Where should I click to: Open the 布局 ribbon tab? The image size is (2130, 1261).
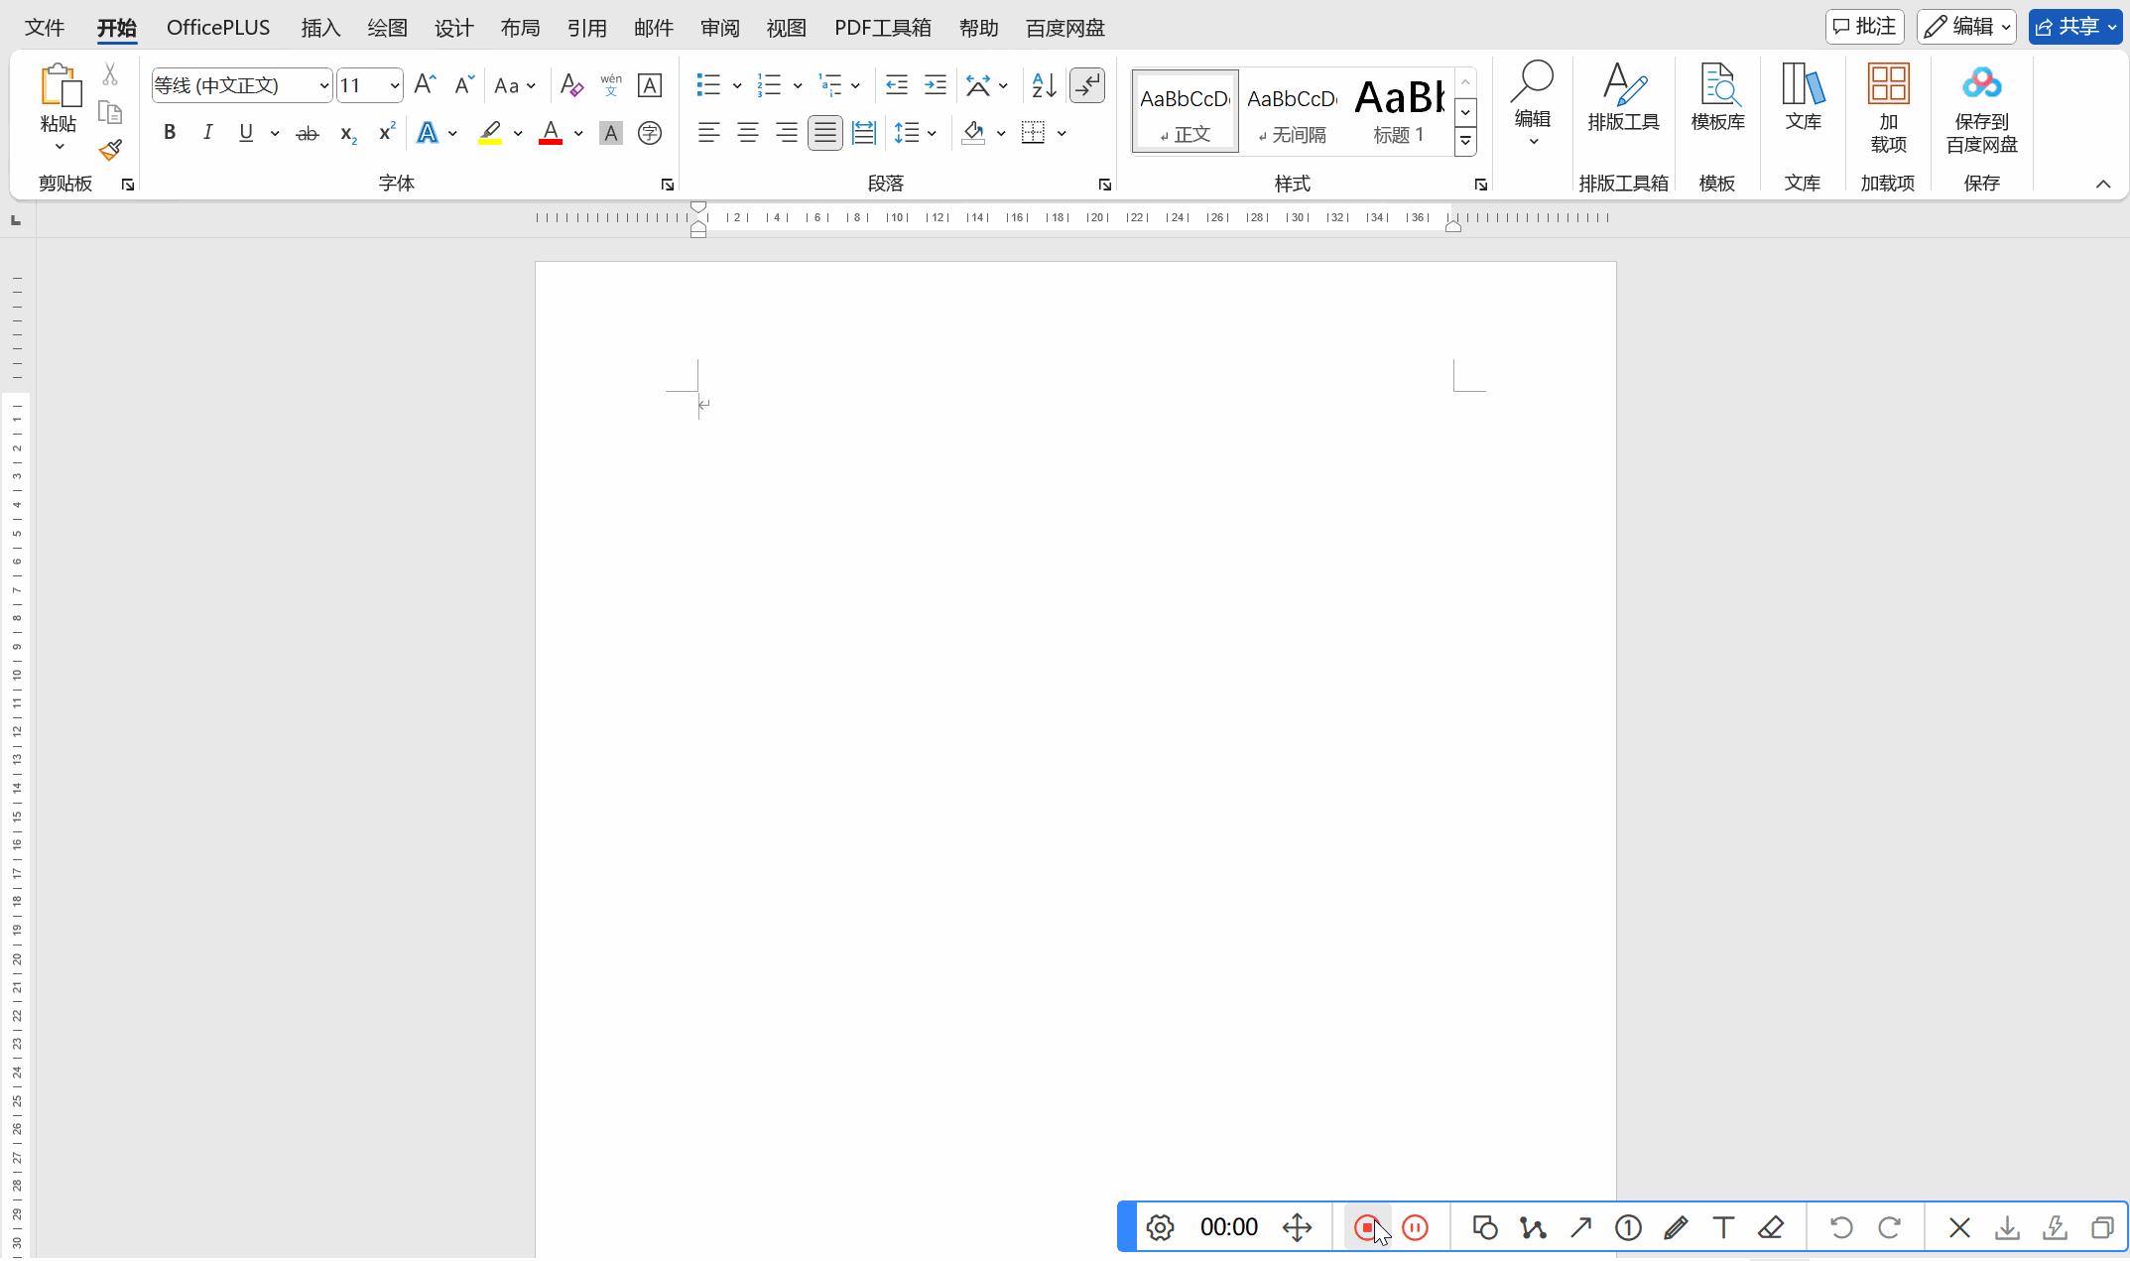520,28
